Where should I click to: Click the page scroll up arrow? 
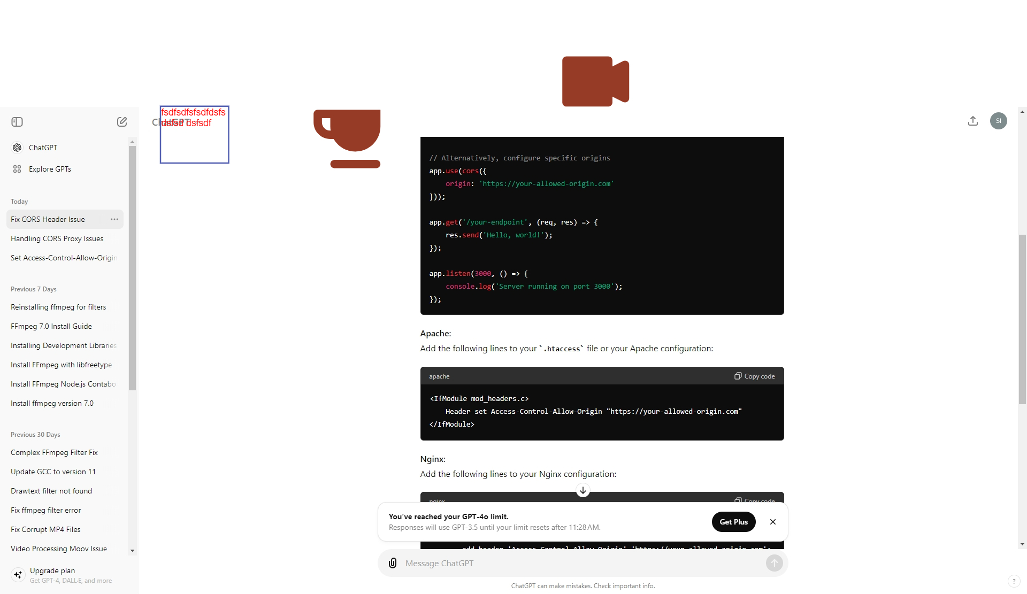[1022, 112]
